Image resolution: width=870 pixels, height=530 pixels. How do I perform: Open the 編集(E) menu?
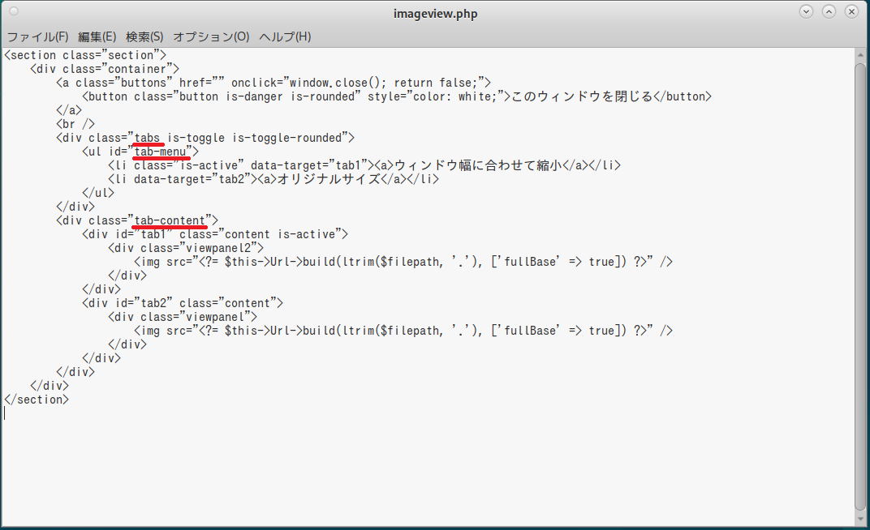(97, 37)
